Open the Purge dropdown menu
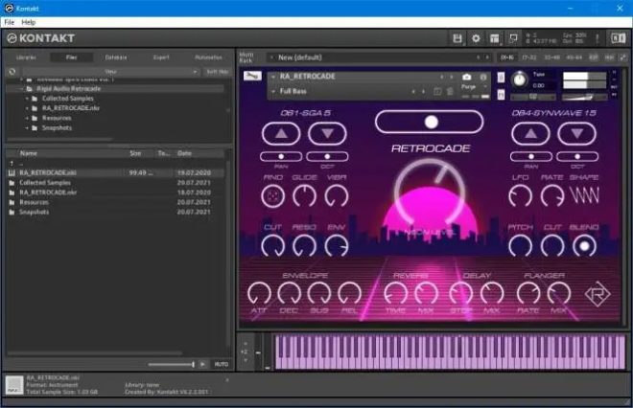The width and height of the screenshot is (633, 408). (x=473, y=87)
